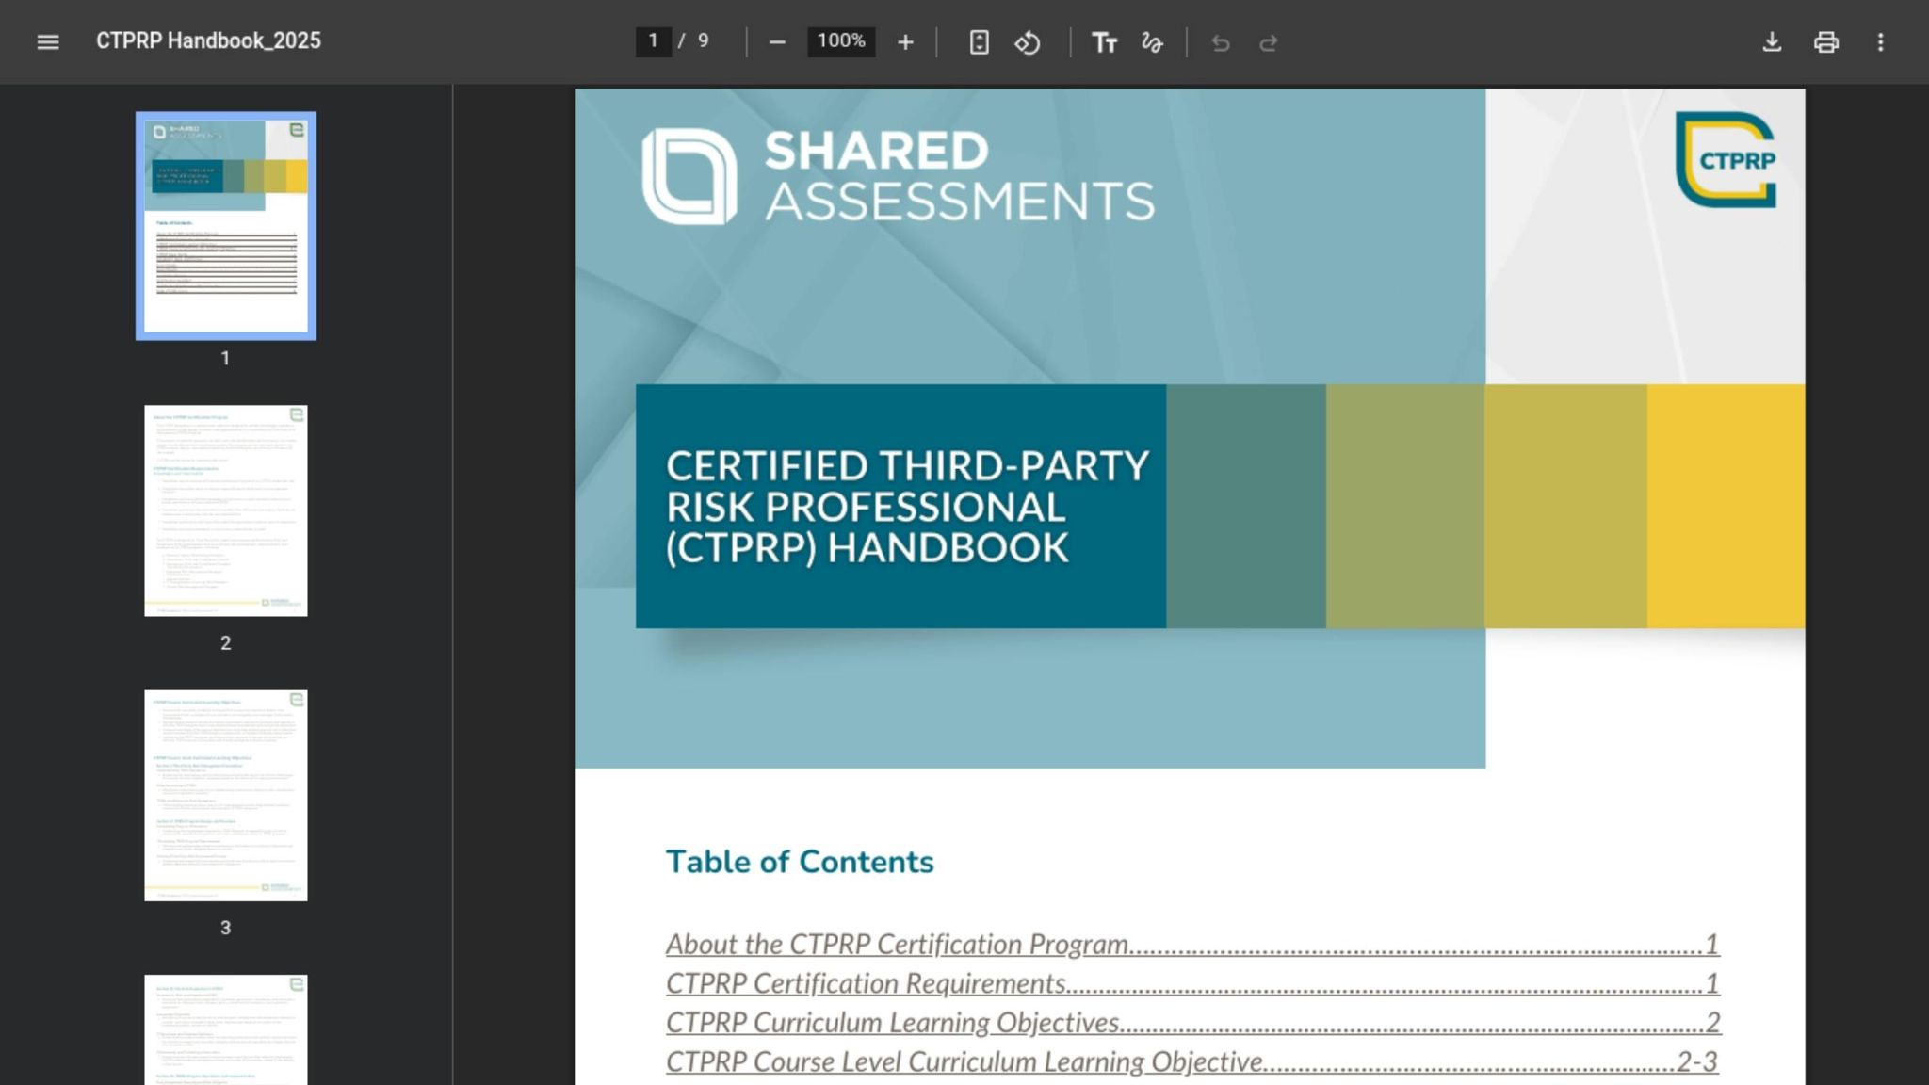Rotate the document counterclockwise

click(1028, 42)
